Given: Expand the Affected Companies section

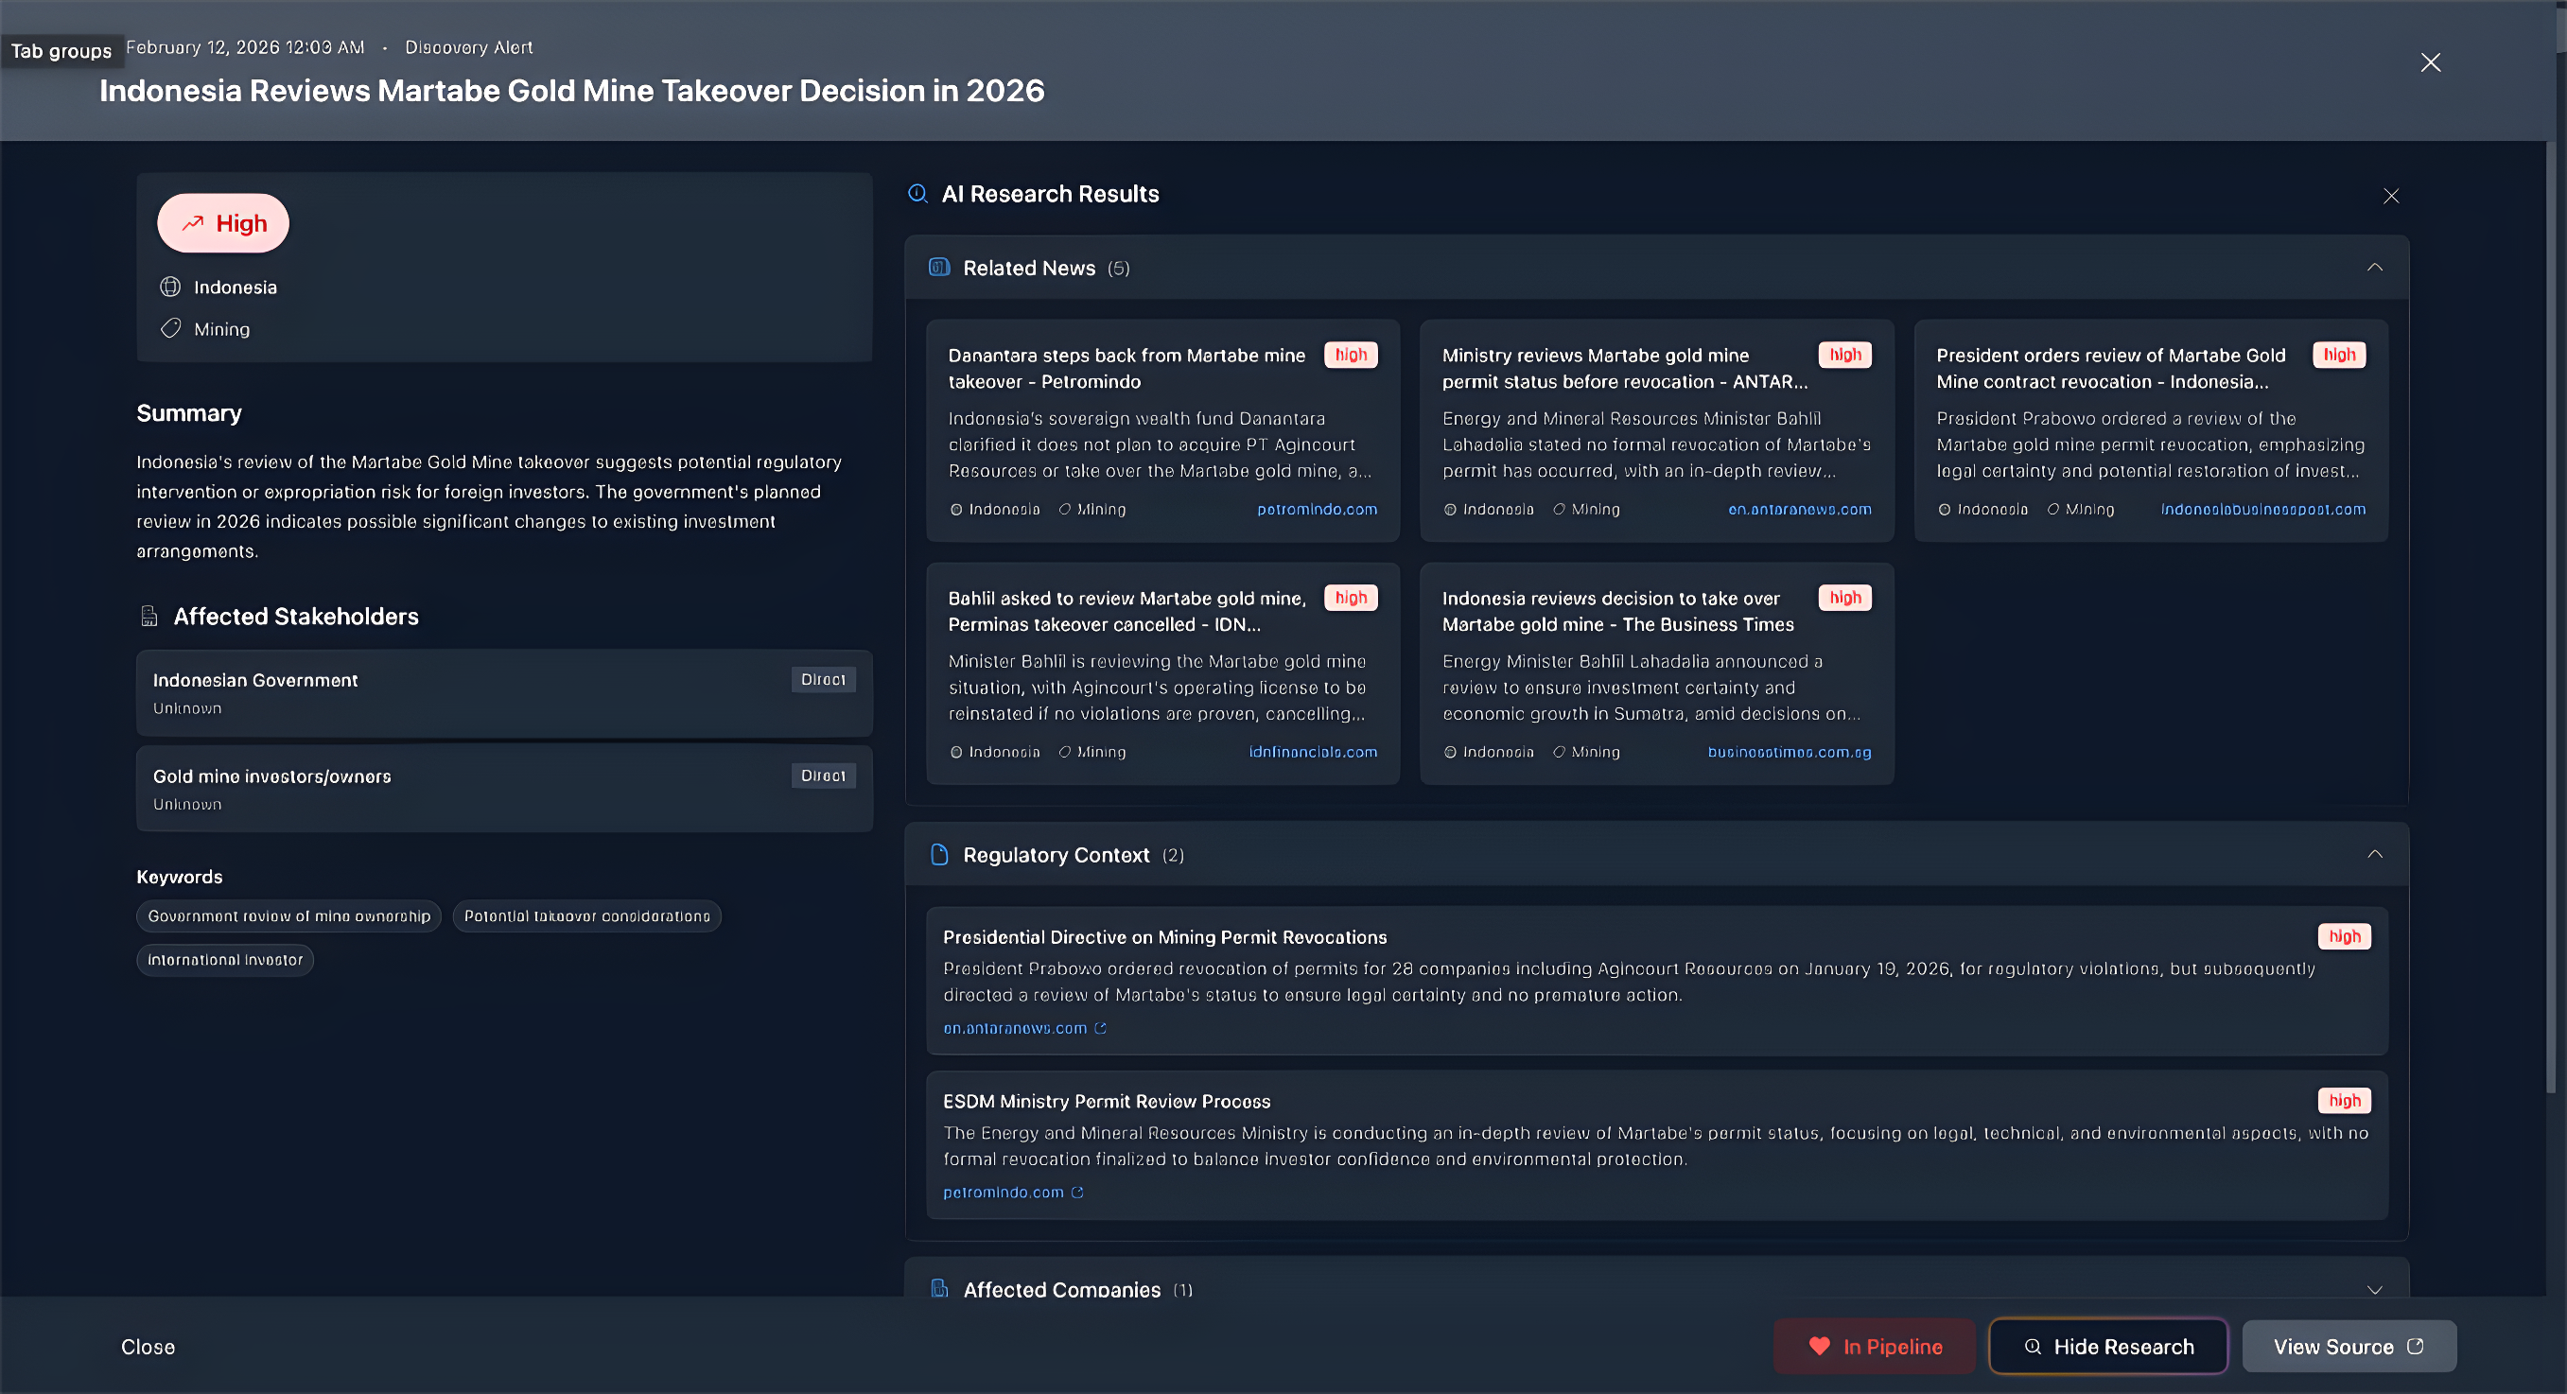Looking at the screenshot, I should pyautogui.click(x=2375, y=1288).
